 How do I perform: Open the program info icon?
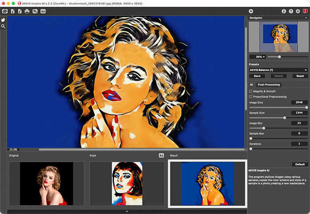[284, 11]
